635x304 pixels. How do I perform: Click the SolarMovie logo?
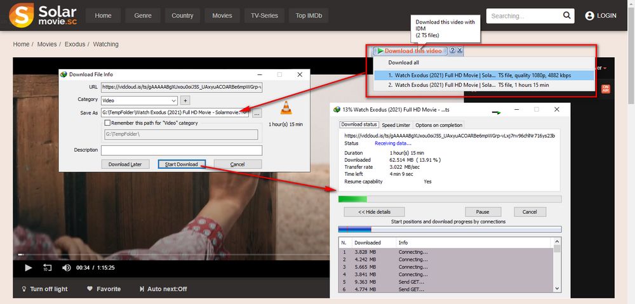pos(43,15)
